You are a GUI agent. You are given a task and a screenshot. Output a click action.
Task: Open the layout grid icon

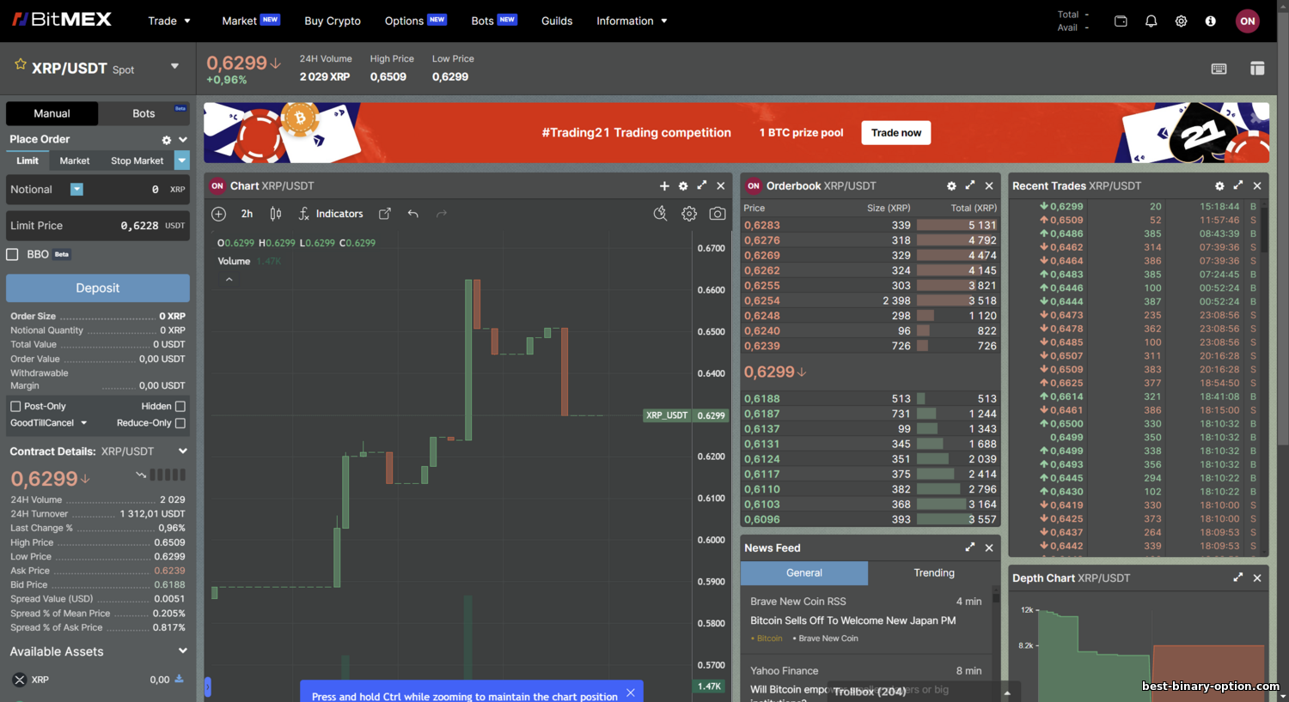coord(1257,69)
